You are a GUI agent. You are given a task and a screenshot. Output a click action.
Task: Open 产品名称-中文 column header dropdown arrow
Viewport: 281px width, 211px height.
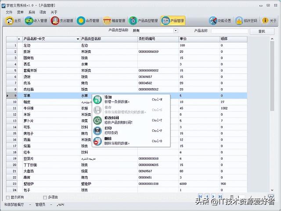pos(78,39)
